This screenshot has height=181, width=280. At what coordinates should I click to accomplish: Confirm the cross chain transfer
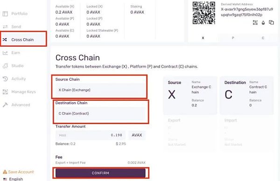[100, 173]
